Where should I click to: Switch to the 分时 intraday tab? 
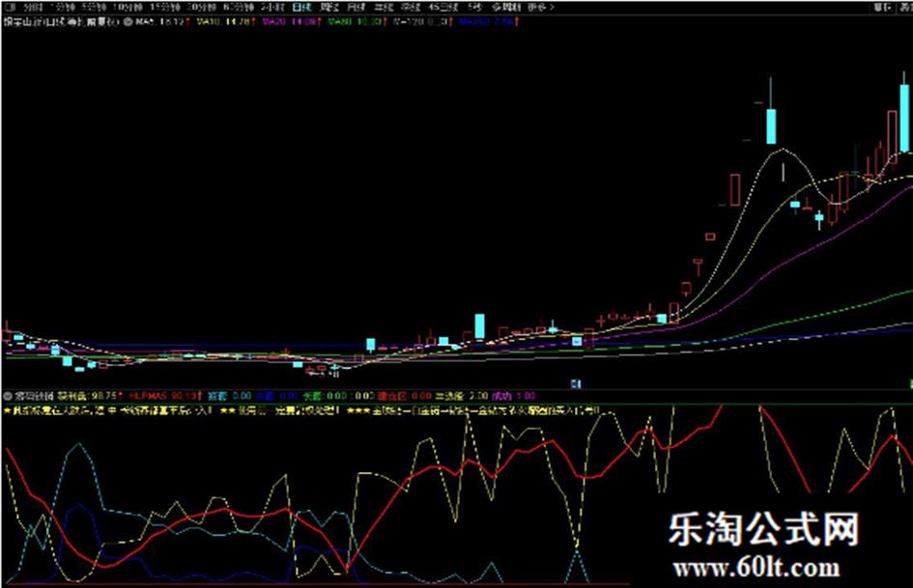(x=33, y=7)
